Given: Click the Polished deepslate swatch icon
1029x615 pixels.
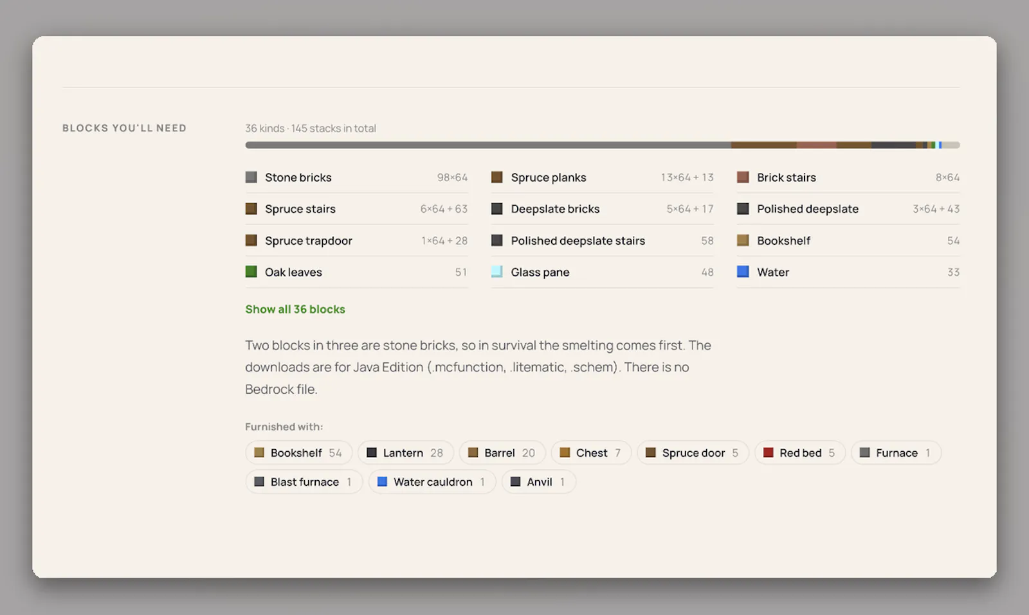Looking at the screenshot, I should click(x=743, y=209).
